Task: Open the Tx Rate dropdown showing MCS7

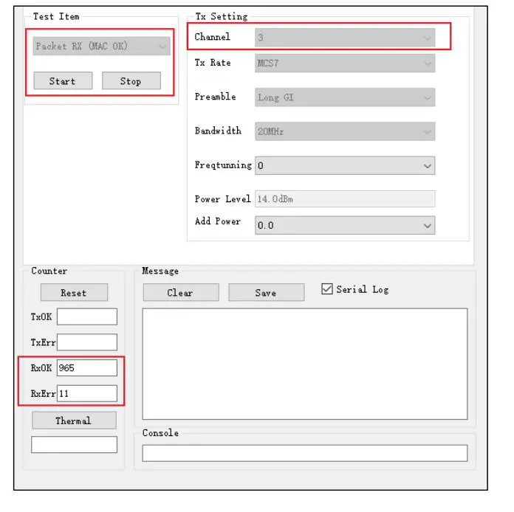Action: [345, 63]
